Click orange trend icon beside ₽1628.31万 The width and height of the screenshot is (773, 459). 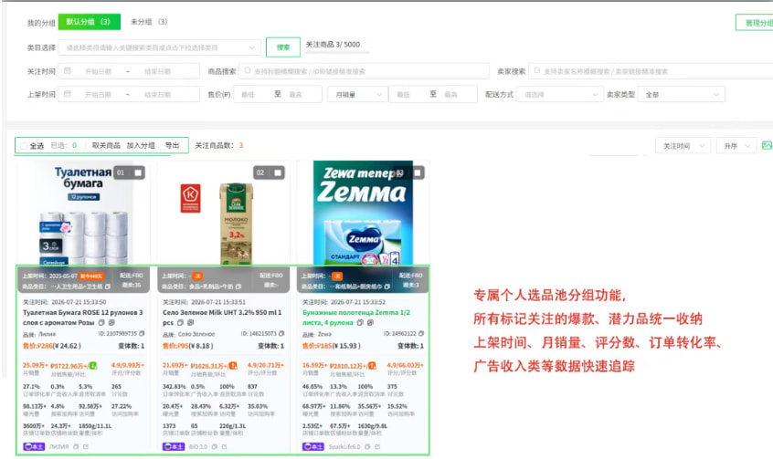coord(233,365)
